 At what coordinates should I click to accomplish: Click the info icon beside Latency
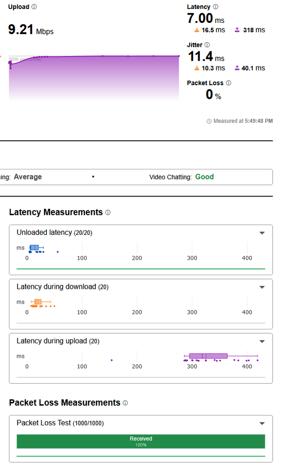[x=215, y=7]
